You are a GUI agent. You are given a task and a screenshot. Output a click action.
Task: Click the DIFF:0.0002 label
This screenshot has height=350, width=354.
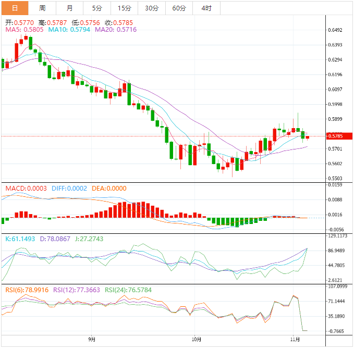pyautogui.click(x=69, y=189)
